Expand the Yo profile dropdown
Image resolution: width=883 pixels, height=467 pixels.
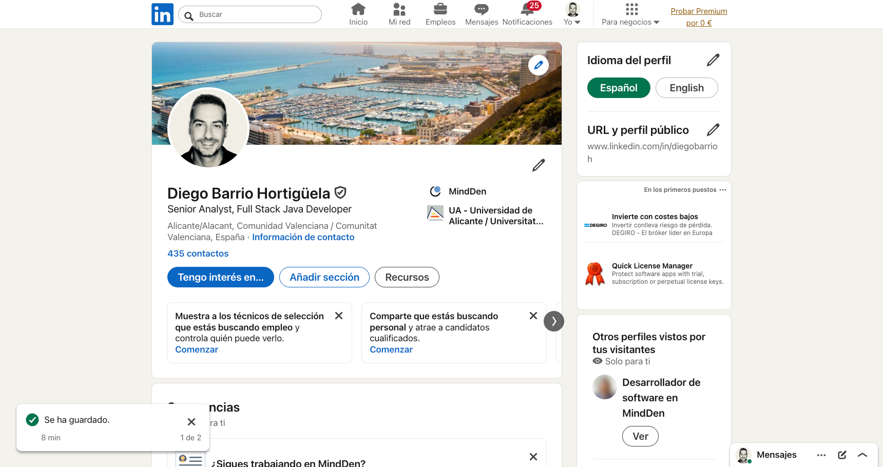tap(571, 14)
